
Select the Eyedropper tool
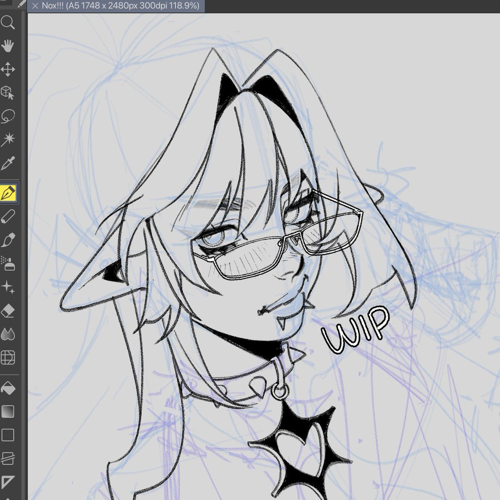tap(8, 164)
